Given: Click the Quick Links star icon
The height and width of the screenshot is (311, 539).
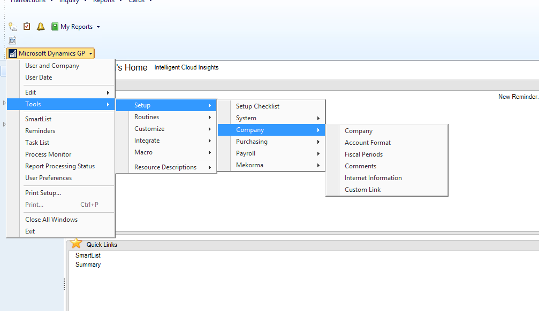Looking at the screenshot, I should (x=76, y=243).
